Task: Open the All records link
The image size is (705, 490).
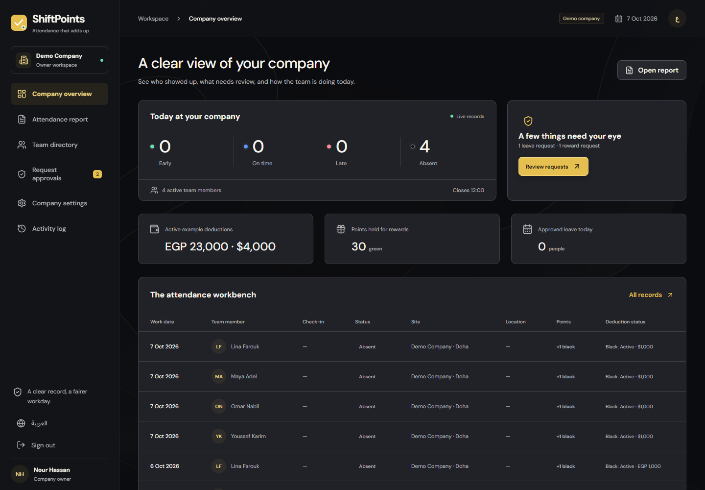Action: pos(651,295)
